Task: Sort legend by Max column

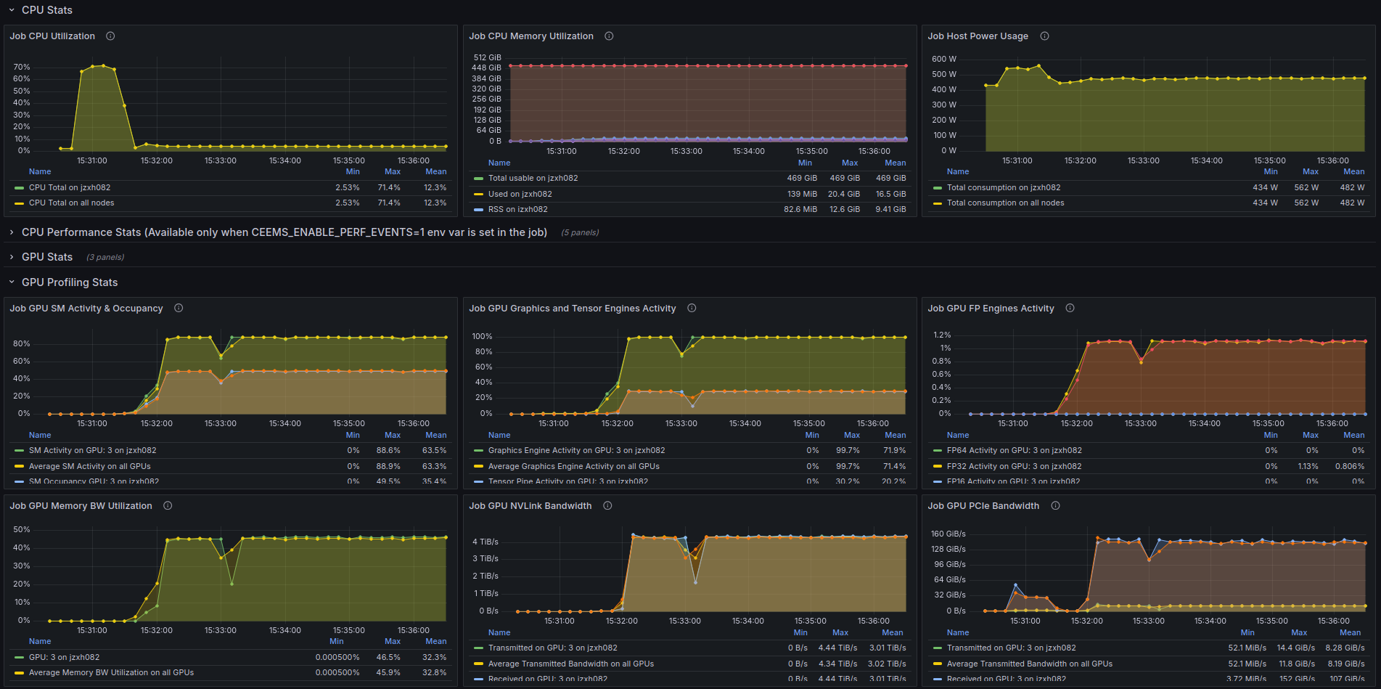Action: 392,171
